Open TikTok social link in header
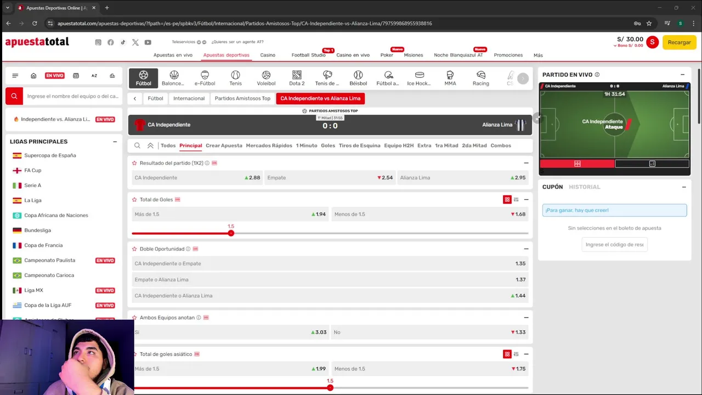Screen dimensions: 702x395 (x=123, y=42)
